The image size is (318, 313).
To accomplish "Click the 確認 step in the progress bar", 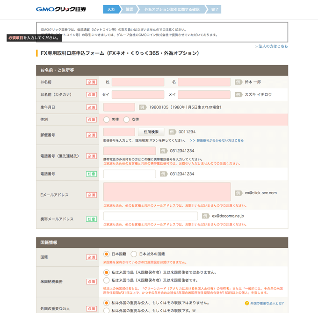I will click(129, 9).
